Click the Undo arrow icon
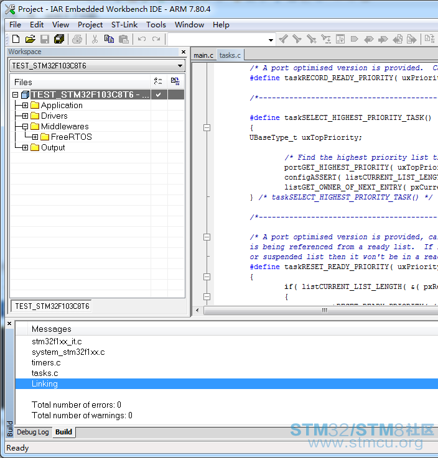Image resolution: width=438 pixels, height=458 pixels. [x=142, y=39]
